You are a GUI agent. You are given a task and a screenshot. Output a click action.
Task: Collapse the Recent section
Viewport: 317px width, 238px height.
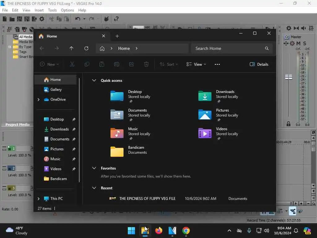coord(94,188)
